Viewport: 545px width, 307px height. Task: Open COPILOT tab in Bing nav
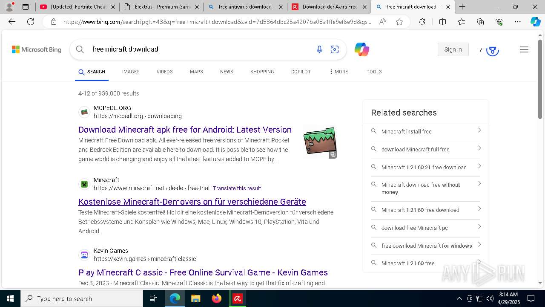pos(301,72)
